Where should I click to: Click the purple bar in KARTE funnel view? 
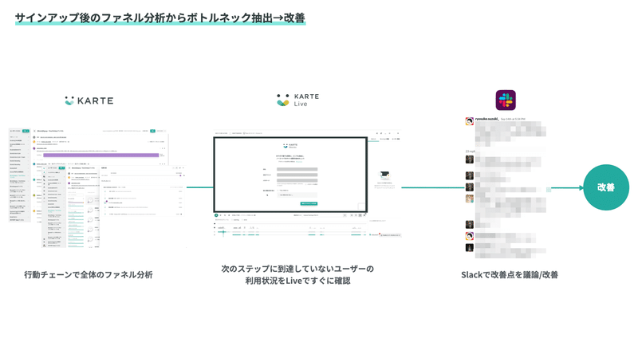101,155
